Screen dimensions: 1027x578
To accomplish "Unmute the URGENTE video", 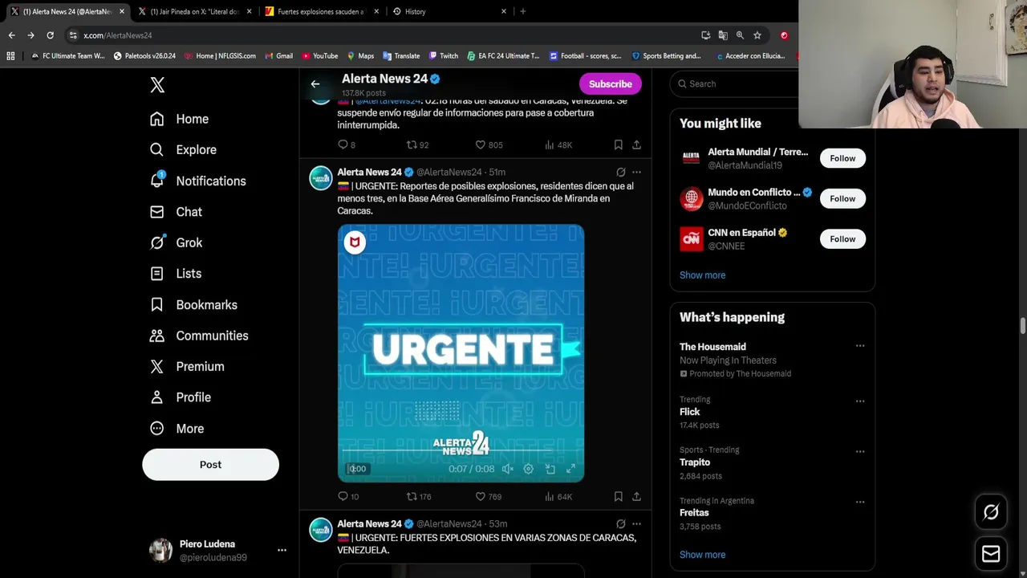I will (507, 469).
